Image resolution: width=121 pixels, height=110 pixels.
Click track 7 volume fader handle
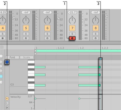pos(83,22)
